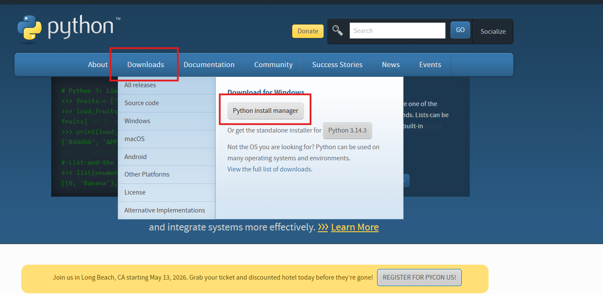Focus the Search input field
Viewport: 603px width, 295px height.
click(x=398, y=31)
